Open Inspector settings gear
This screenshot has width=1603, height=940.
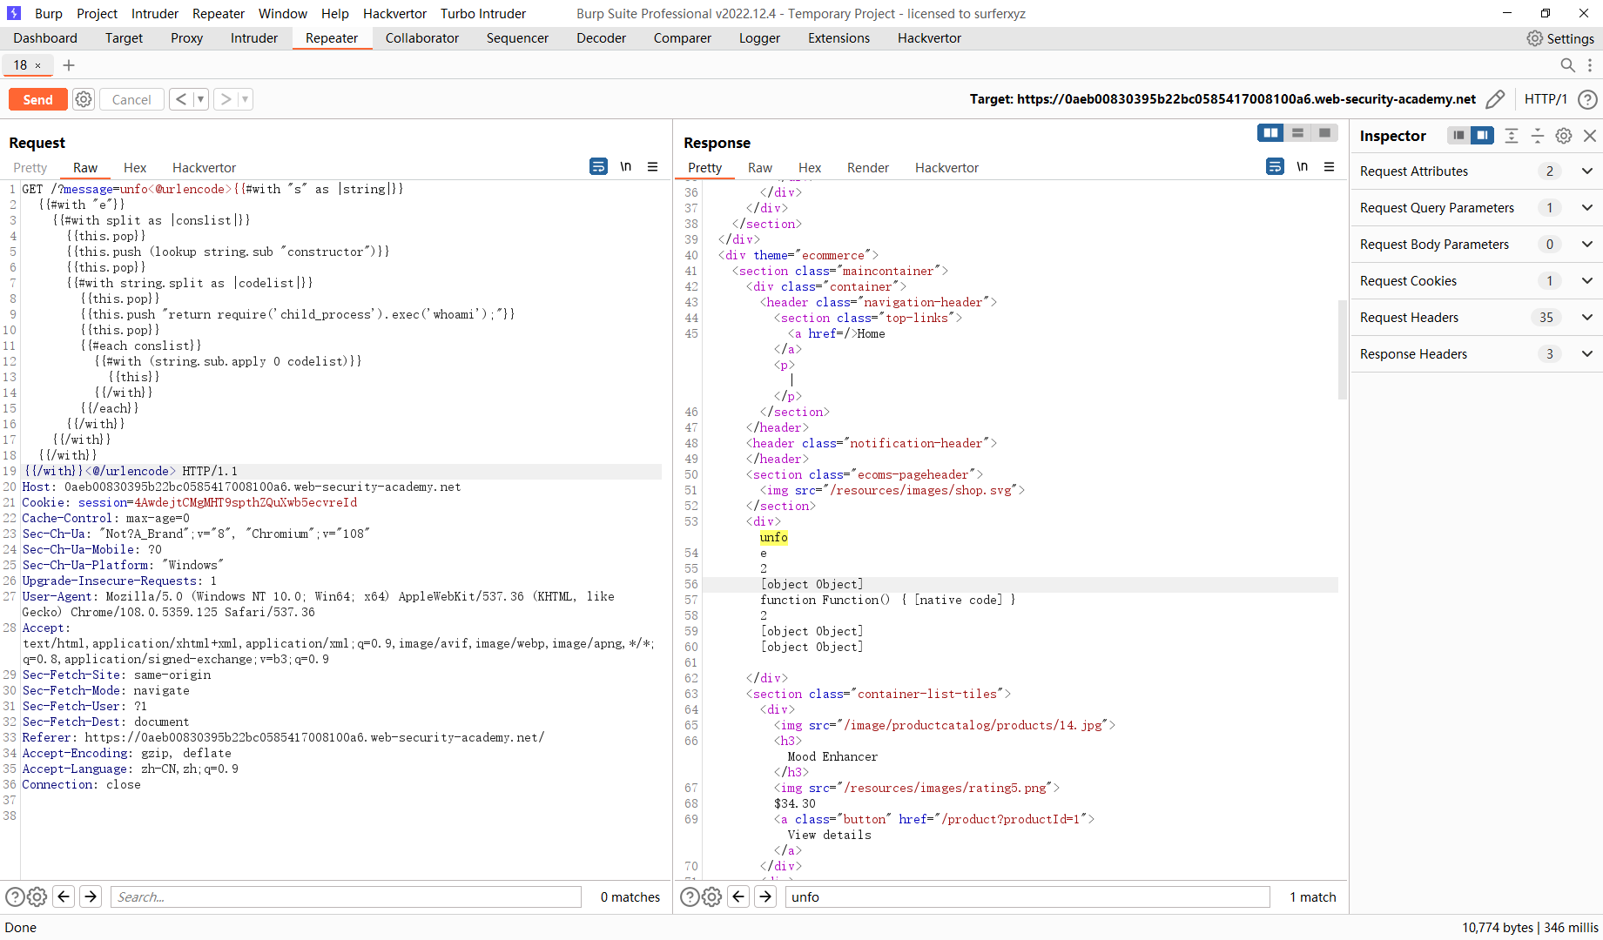click(1564, 136)
